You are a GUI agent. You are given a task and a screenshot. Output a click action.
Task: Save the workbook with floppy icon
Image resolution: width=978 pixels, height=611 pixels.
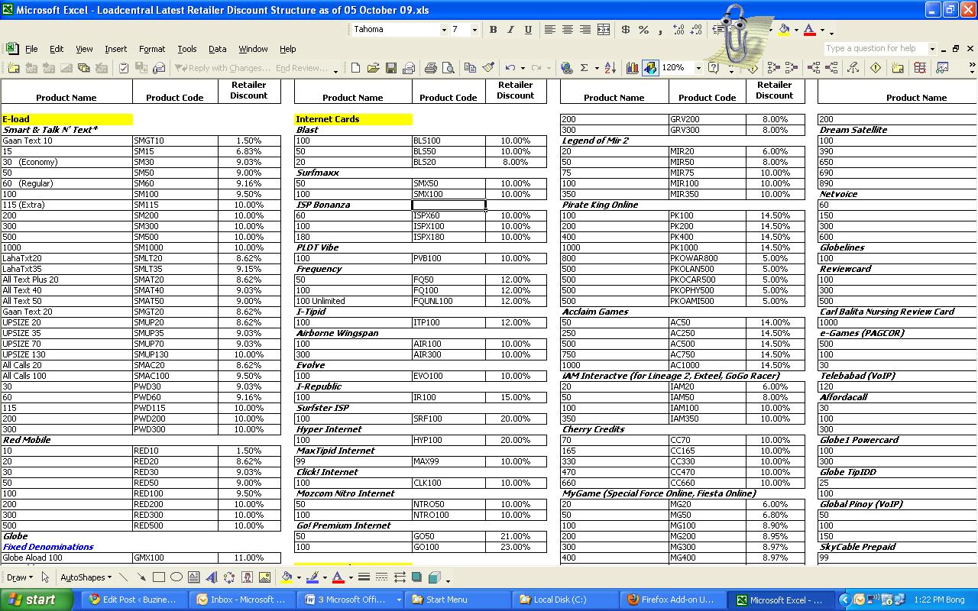click(x=390, y=68)
